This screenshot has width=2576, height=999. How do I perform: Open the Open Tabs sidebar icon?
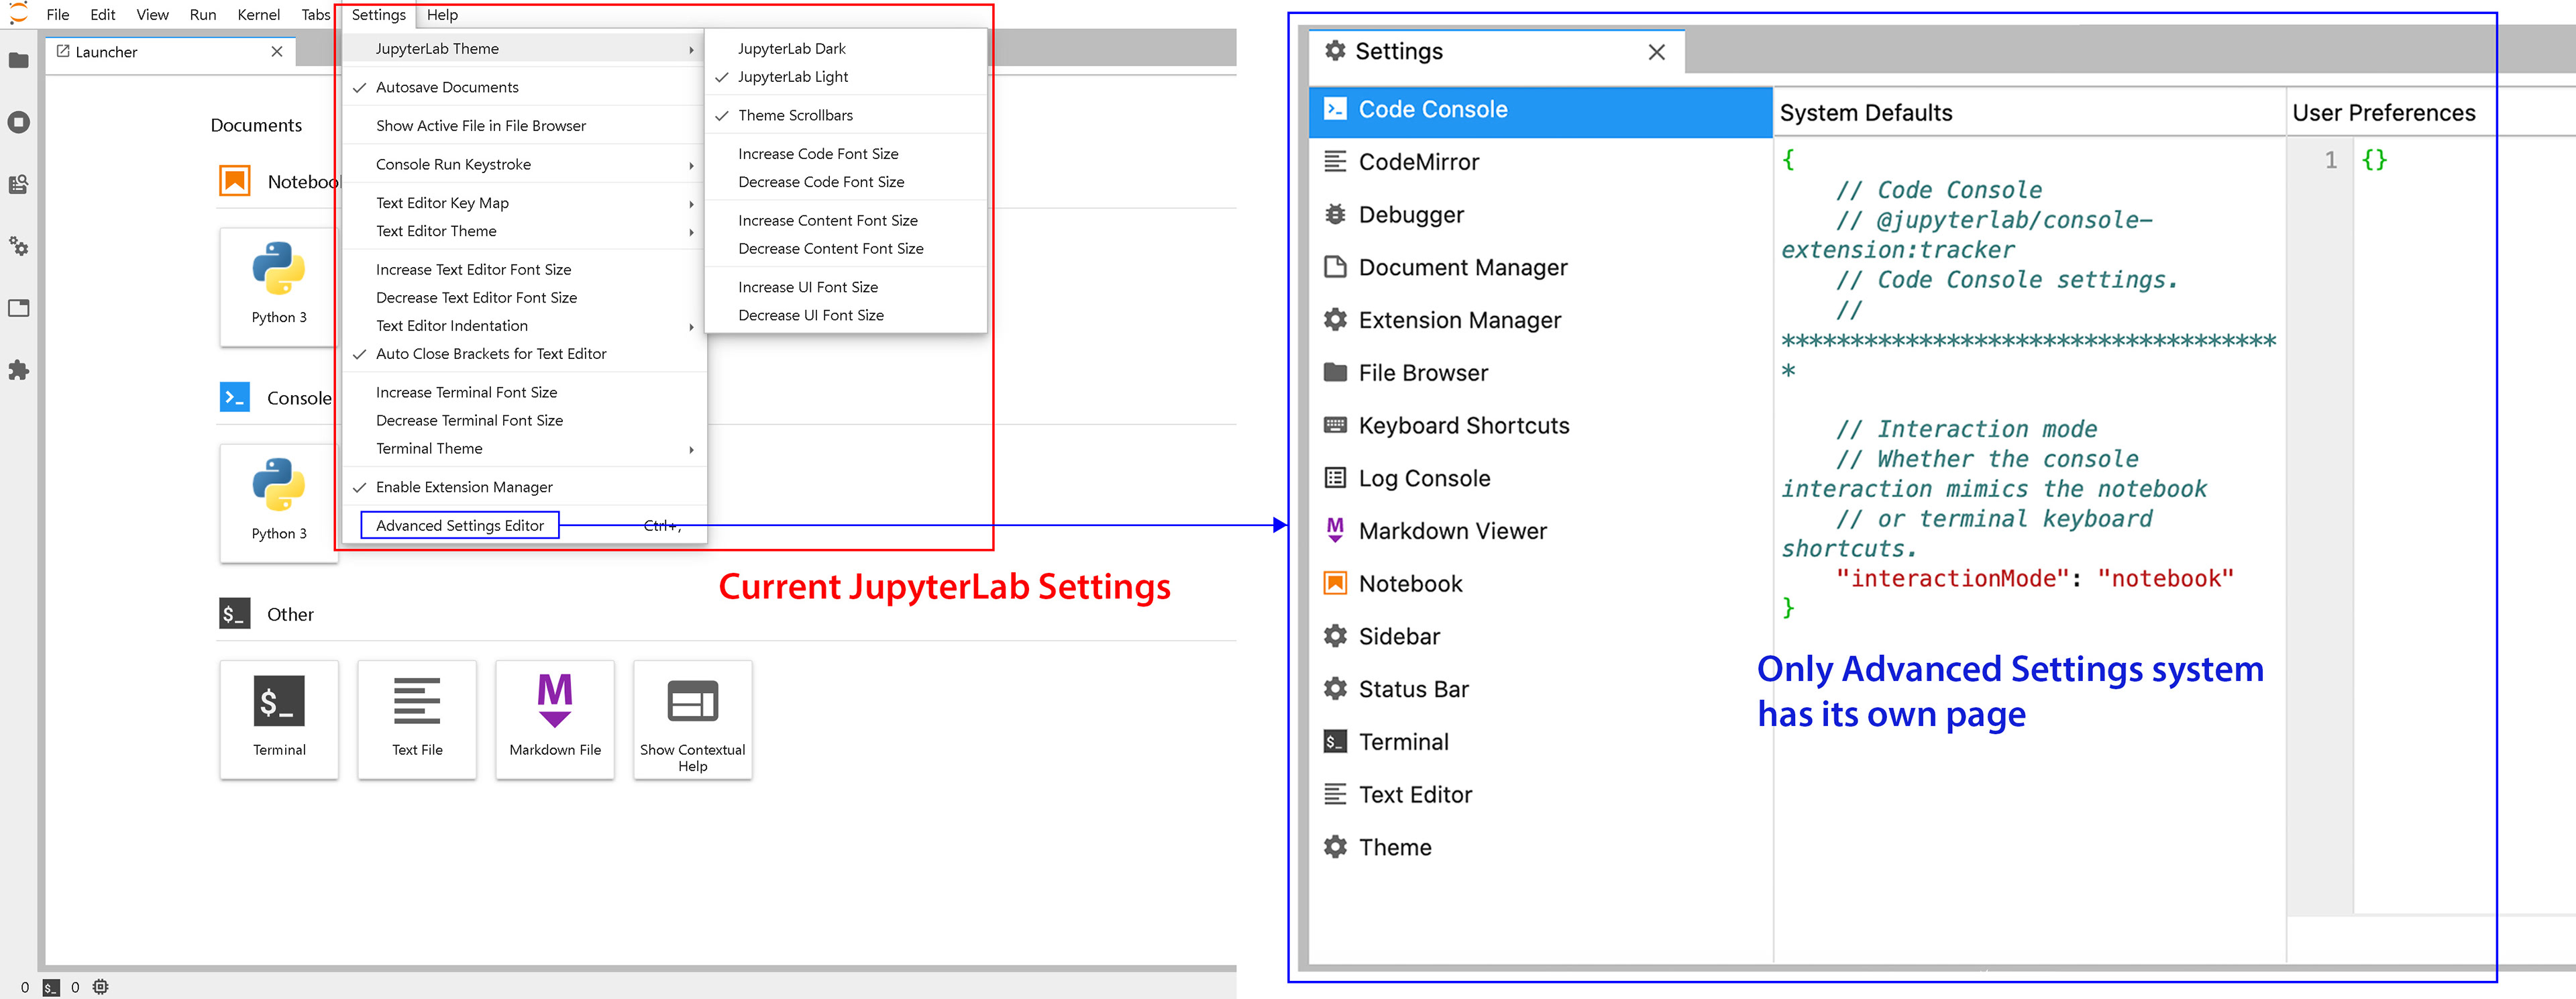18,308
